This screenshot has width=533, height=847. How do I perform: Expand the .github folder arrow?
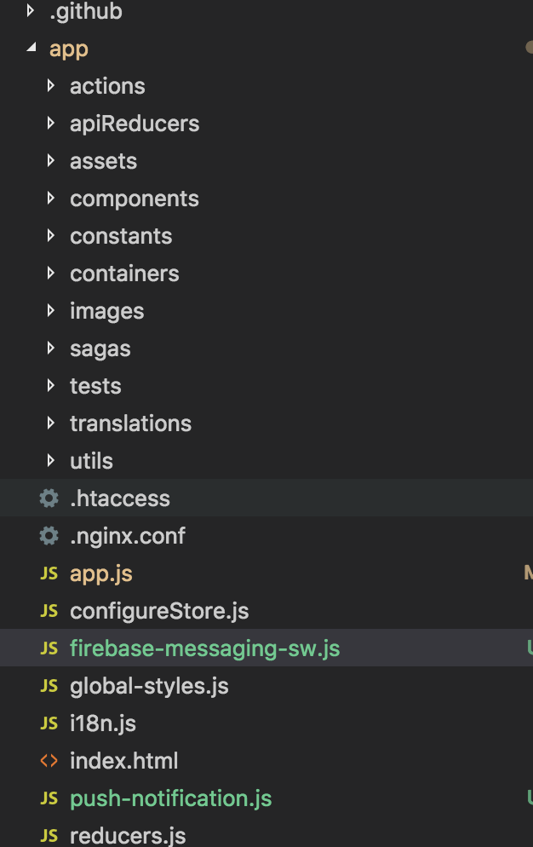click(32, 11)
